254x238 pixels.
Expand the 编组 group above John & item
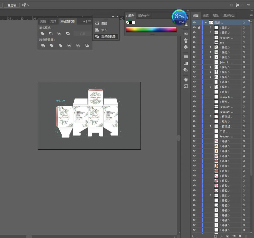(x=211, y=57)
